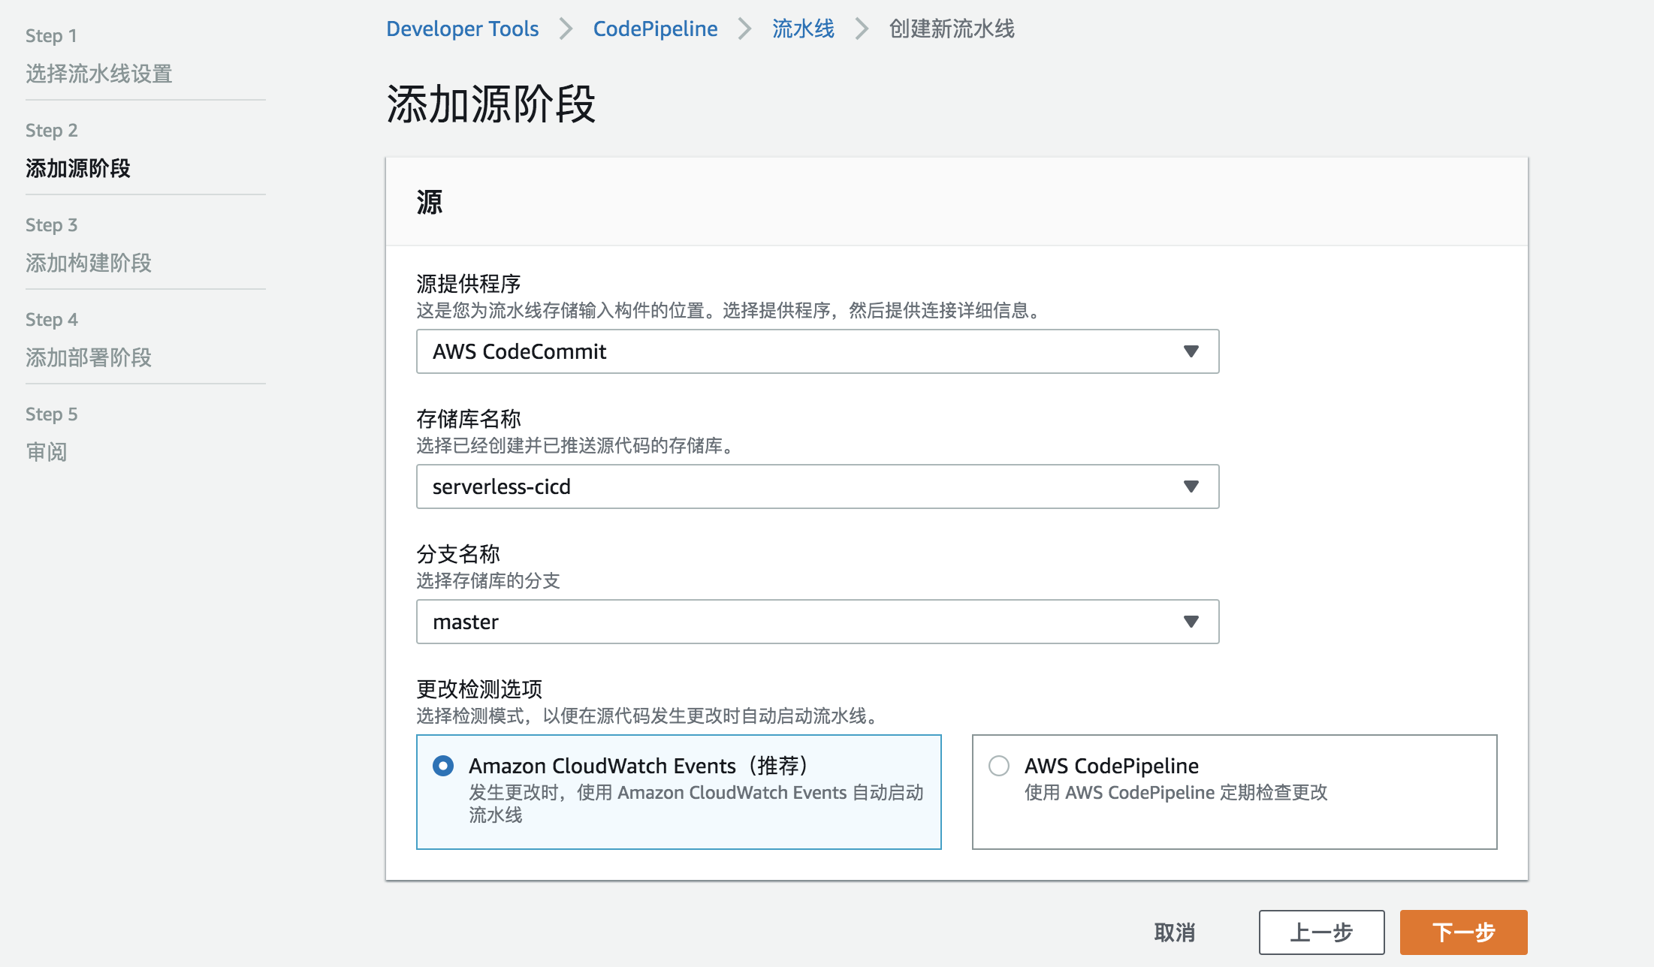The height and width of the screenshot is (967, 1654).
Task: Proceed with the 下一步 button
Action: coord(1463,932)
